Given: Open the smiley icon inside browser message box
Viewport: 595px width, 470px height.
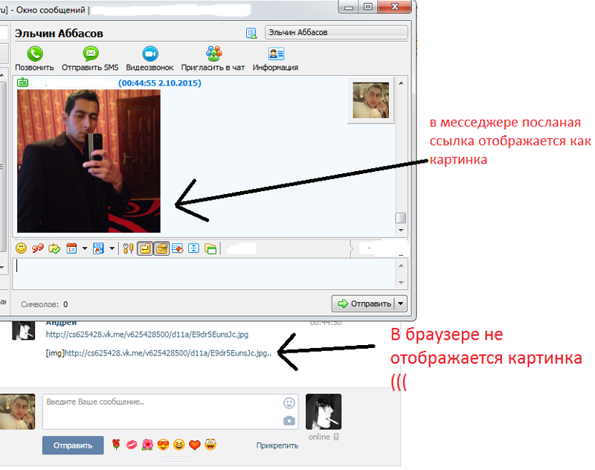Looking at the screenshot, I should point(289,403).
